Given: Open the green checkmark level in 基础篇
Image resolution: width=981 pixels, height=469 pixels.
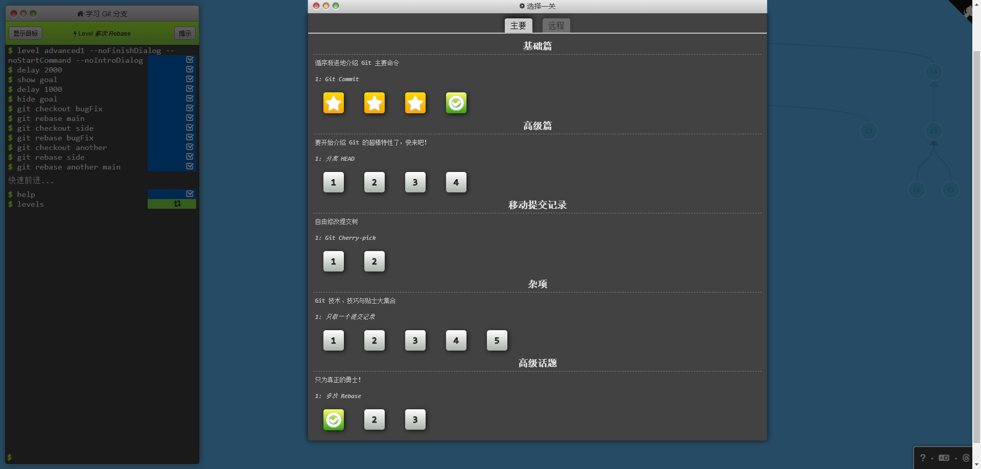Looking at the screenshot, I should pyautogui.click(x=456, y=103).
